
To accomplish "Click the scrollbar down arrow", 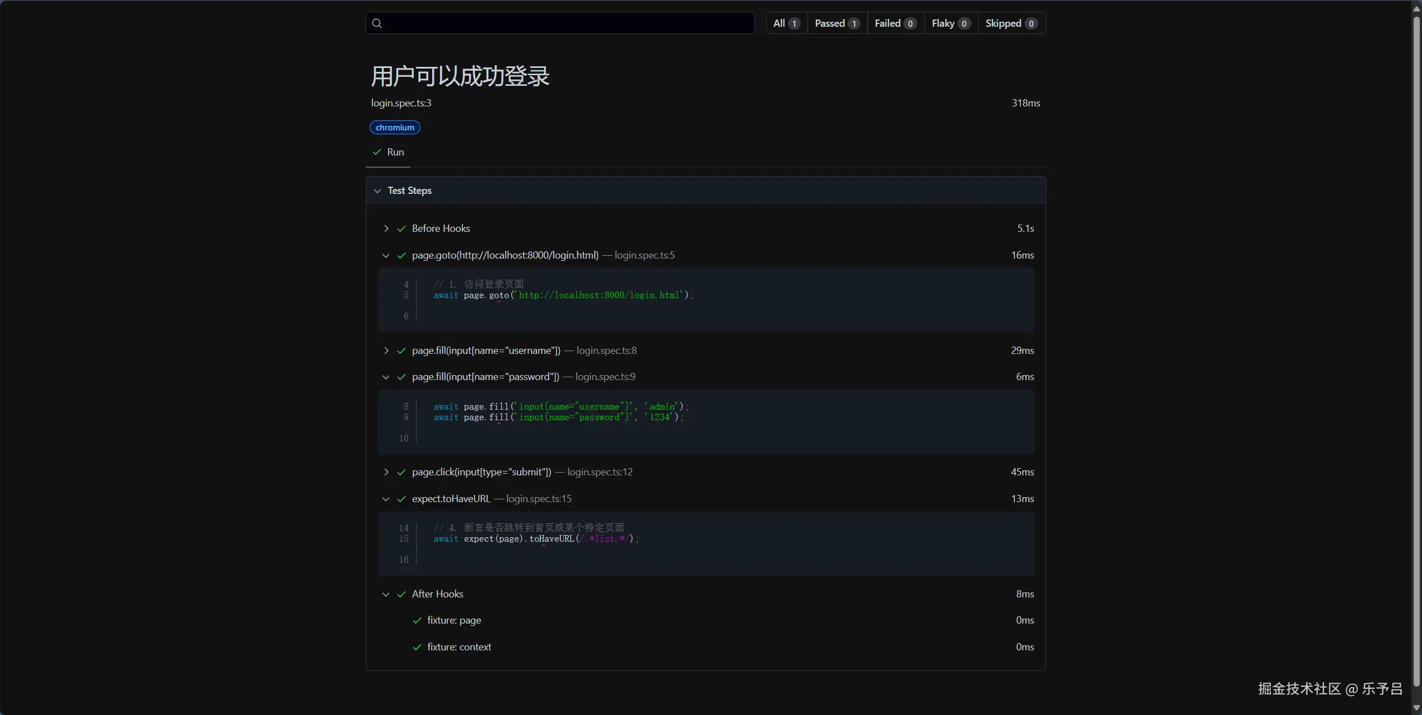I will tap(1416, 708).
